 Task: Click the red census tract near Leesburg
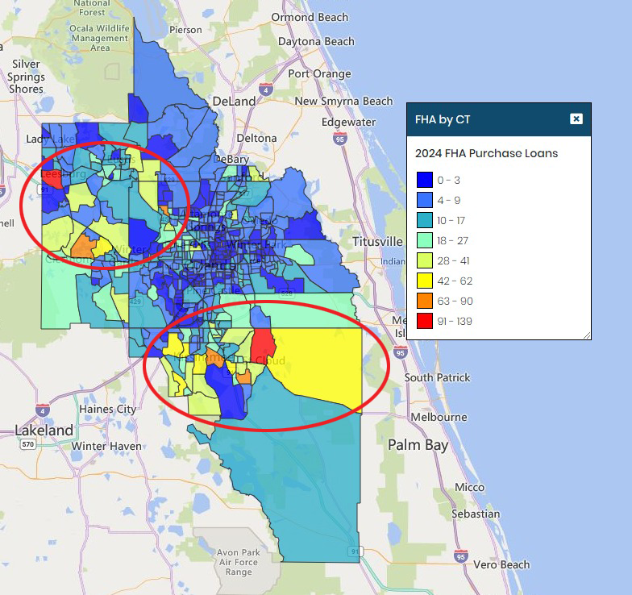tap(52, 179)
